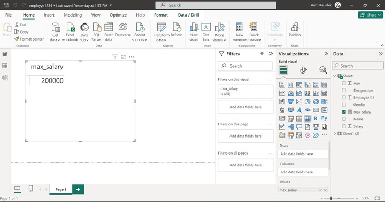Open the More visuals dropdown
Screen dimensions: 385x202
[x=219, y=32]
